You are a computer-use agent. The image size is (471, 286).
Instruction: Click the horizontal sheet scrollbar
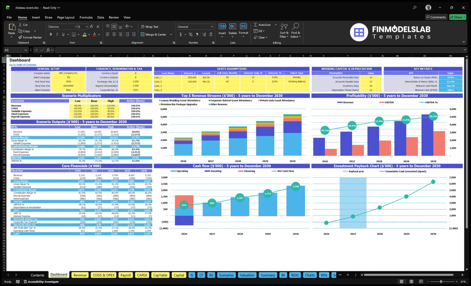[408, 275]
